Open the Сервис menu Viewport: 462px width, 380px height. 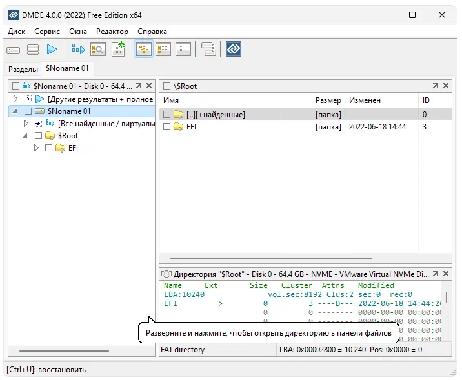pyautogui.click(x=47, y=32)
